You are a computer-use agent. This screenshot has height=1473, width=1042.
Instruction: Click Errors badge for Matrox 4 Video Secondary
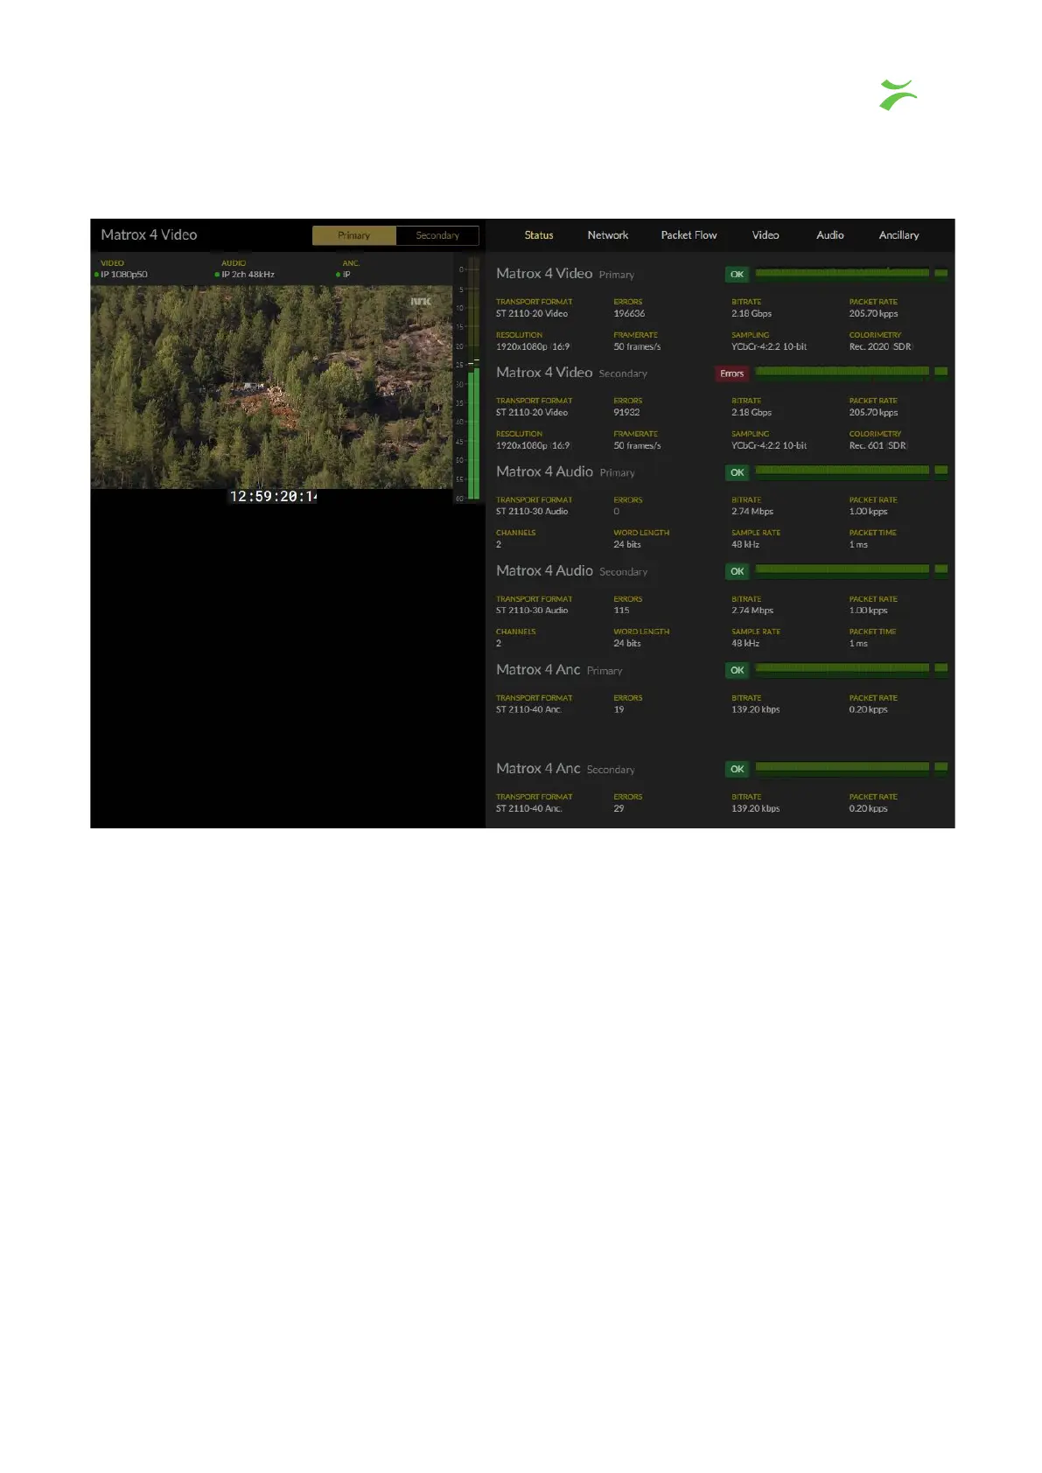click(731, 373)
